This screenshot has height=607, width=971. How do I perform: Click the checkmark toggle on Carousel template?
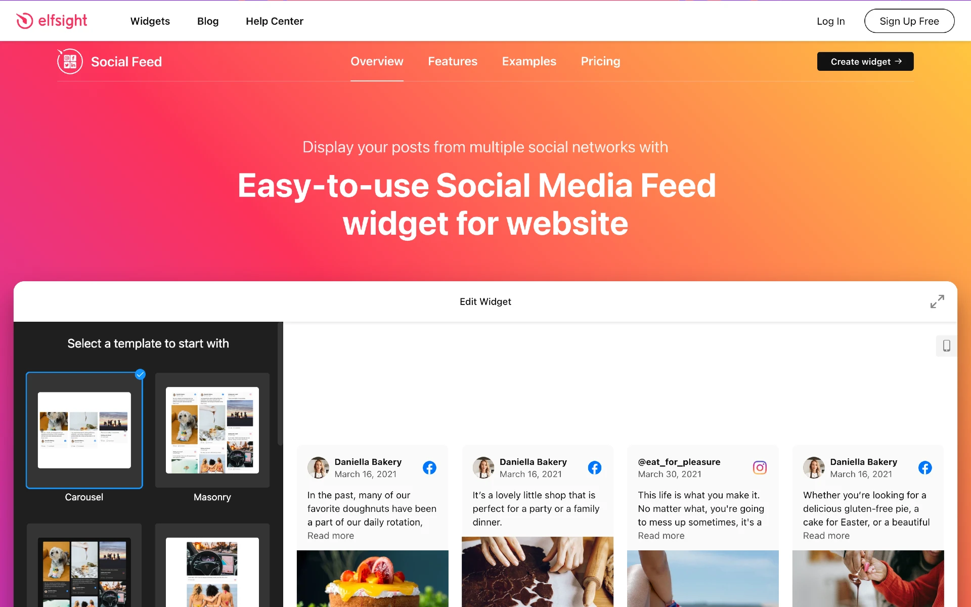click(140, 374)
